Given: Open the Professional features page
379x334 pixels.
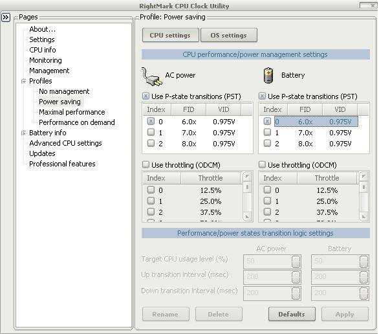Looking at the screenshot, I should 62,164.
